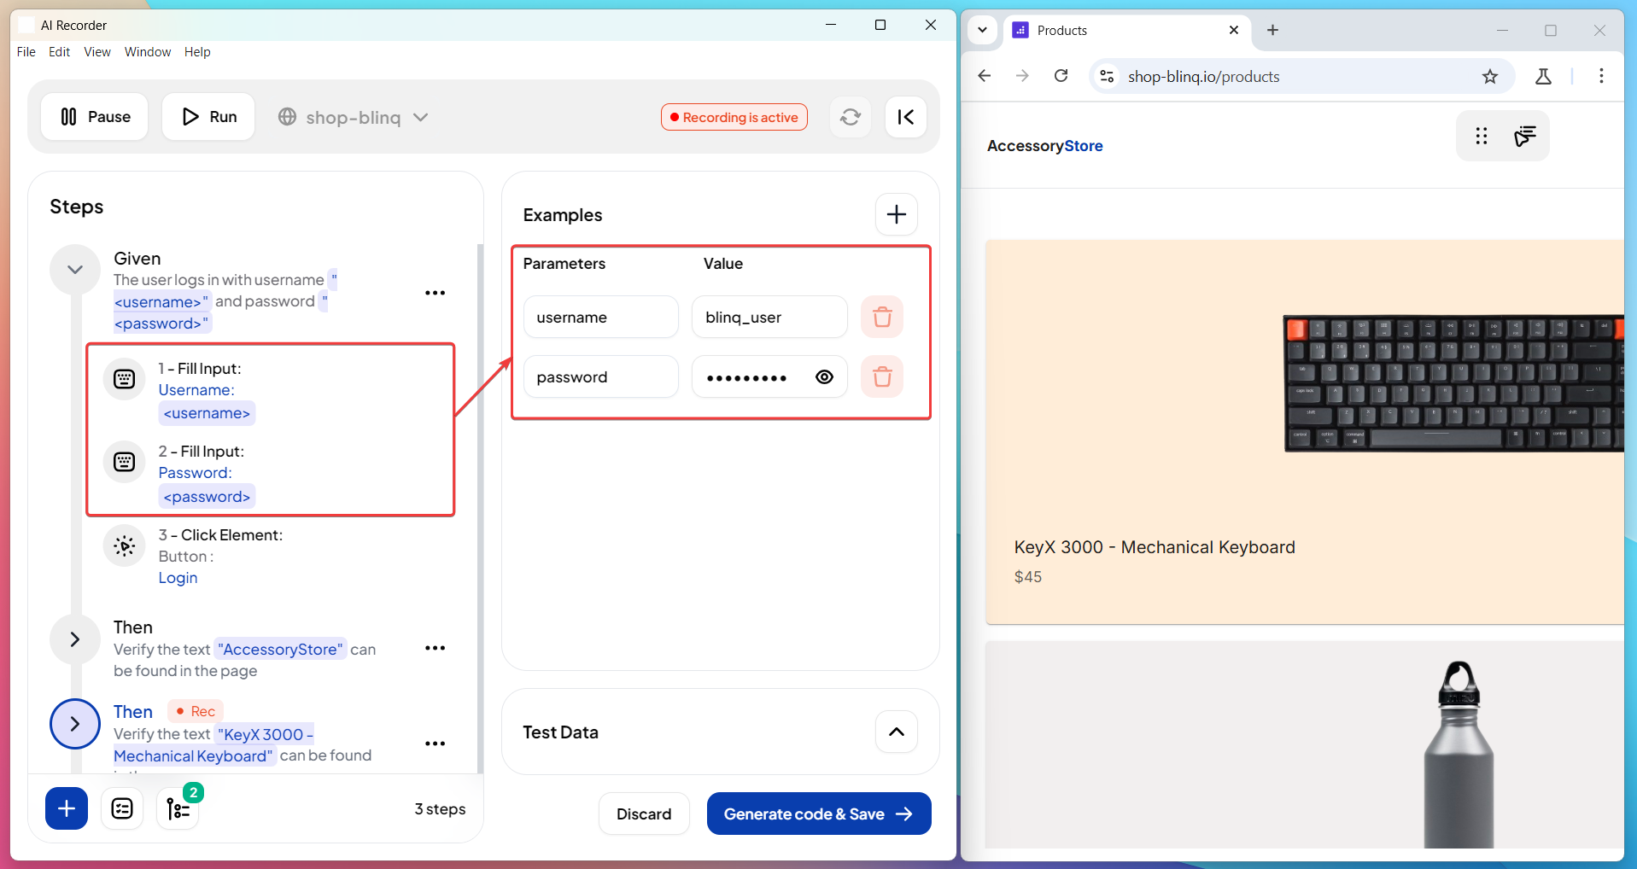Delete the username parameter row
This screenshot has width=1637, height=869.
[882, 318]
